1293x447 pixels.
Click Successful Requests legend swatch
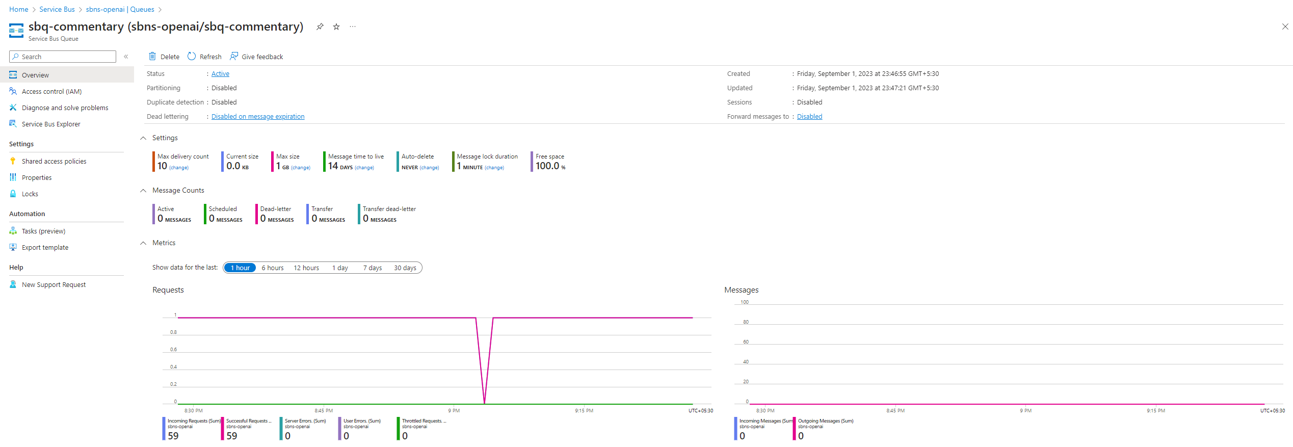pos(223,429)
